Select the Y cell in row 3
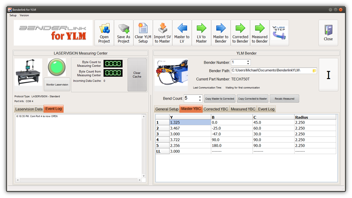 [190, 134]
